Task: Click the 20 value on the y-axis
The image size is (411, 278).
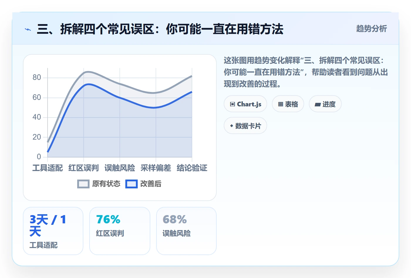Action: coord(37,137)
